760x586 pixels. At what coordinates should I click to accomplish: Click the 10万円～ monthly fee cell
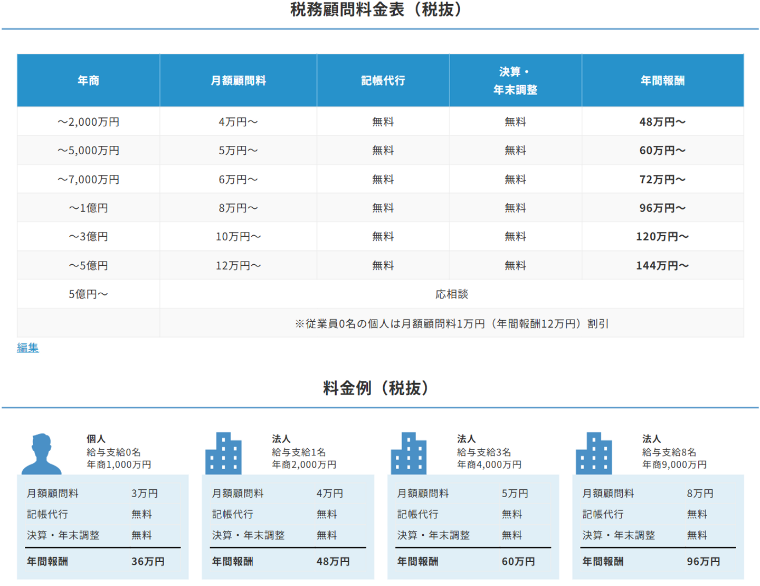pos(239,237)
